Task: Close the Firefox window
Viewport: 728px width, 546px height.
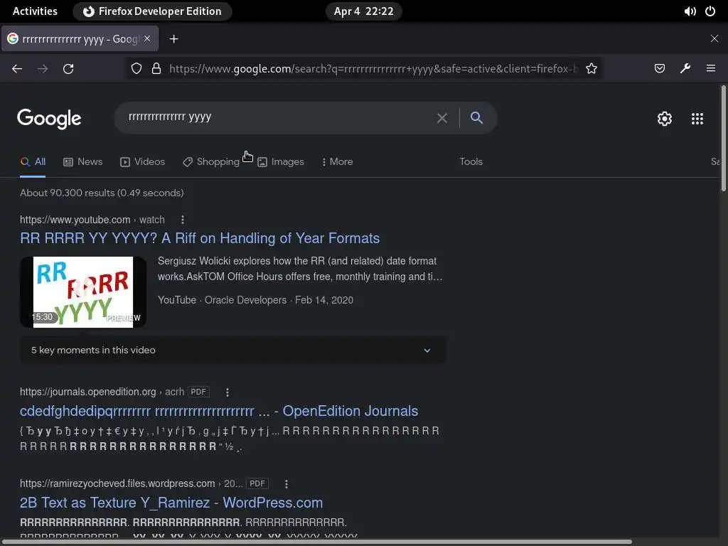Action: 714,38
